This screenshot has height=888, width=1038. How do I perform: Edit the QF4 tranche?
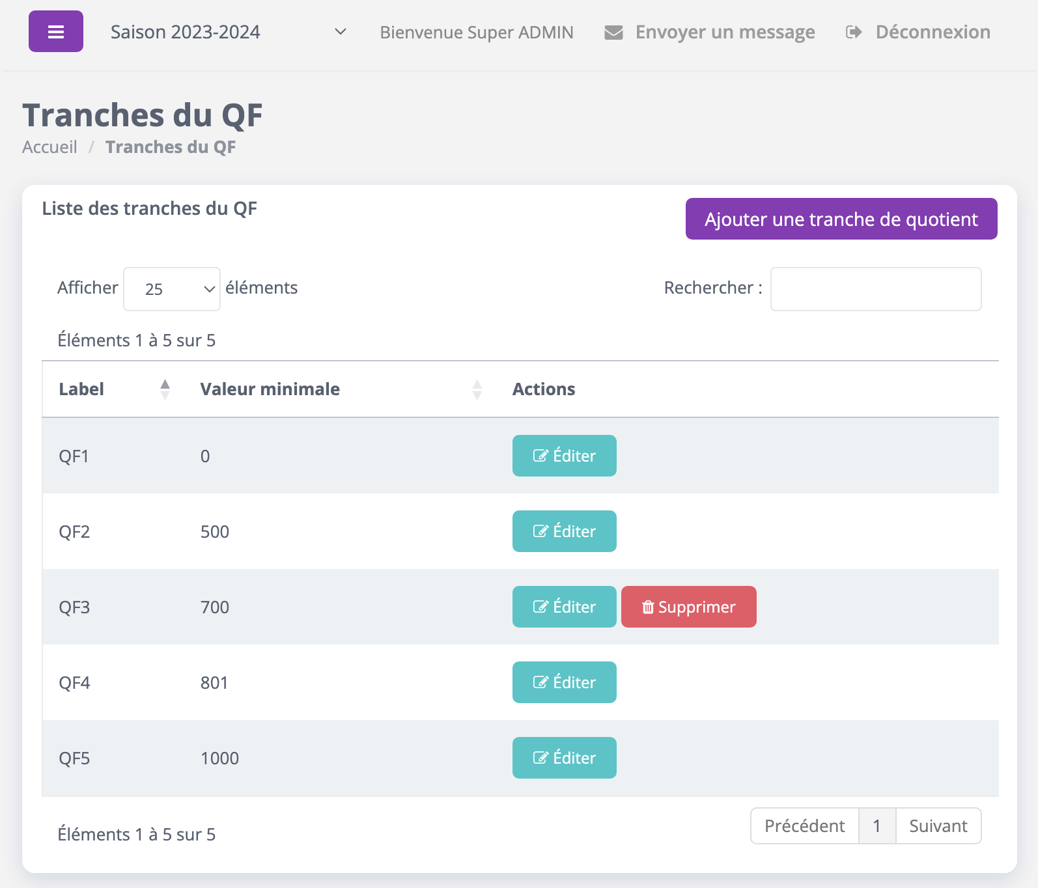(564, 682)
